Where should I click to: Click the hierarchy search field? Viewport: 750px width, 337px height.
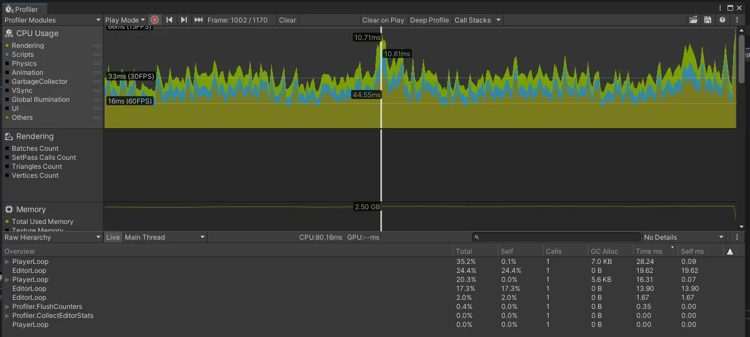point(557,237)
